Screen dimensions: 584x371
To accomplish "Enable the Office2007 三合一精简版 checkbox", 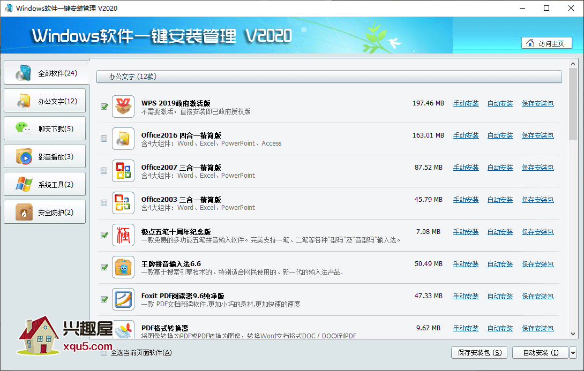I will coord(104,171).
